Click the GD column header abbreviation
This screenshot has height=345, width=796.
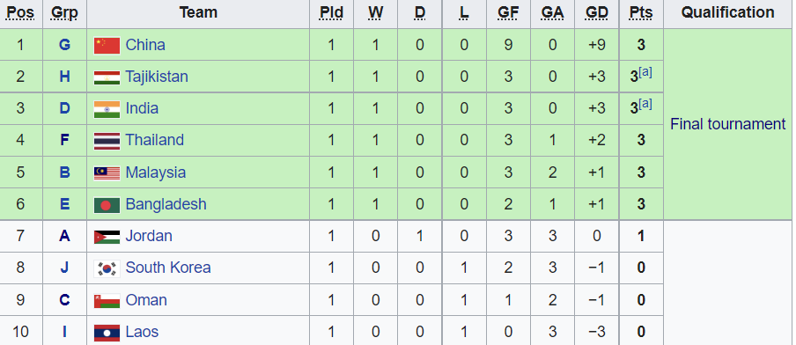pos(596,12)
